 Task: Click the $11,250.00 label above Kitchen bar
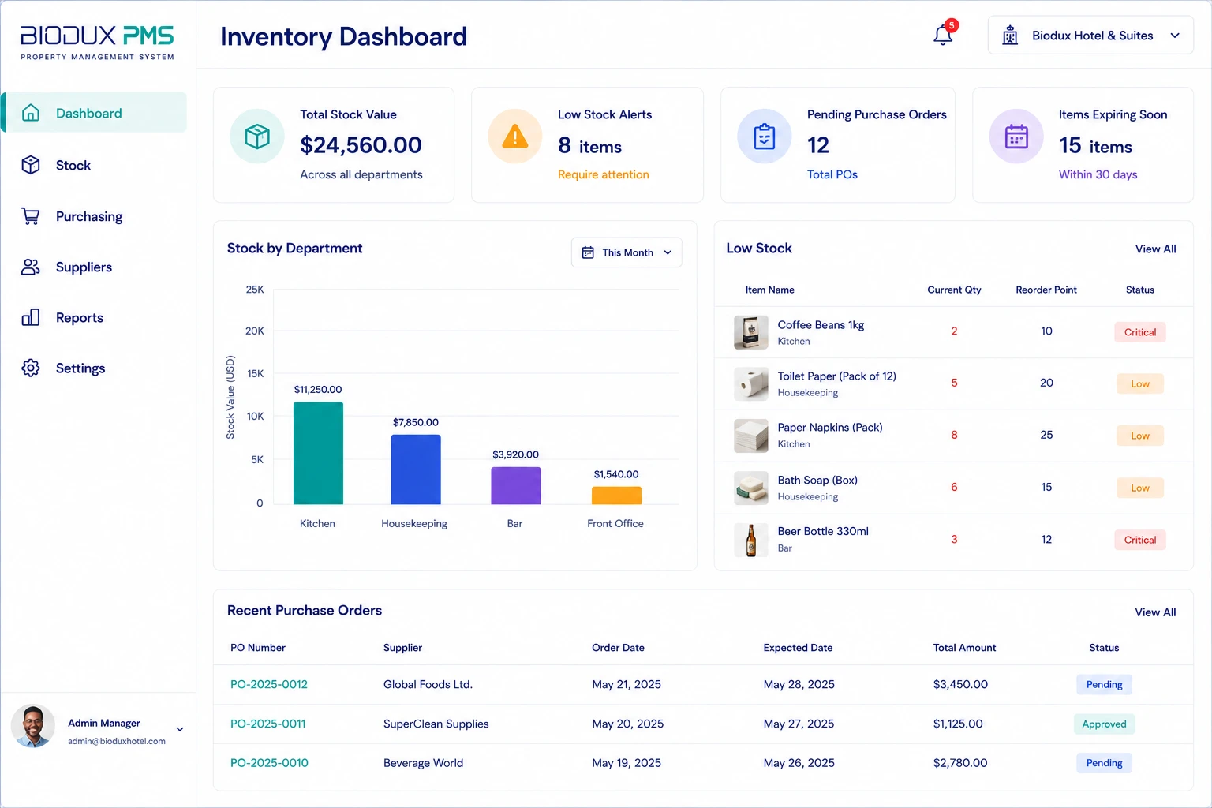318,390
